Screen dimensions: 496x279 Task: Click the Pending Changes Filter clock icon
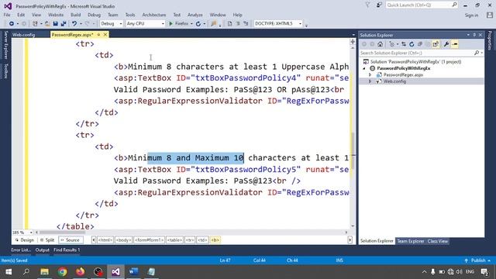[392, 44]
